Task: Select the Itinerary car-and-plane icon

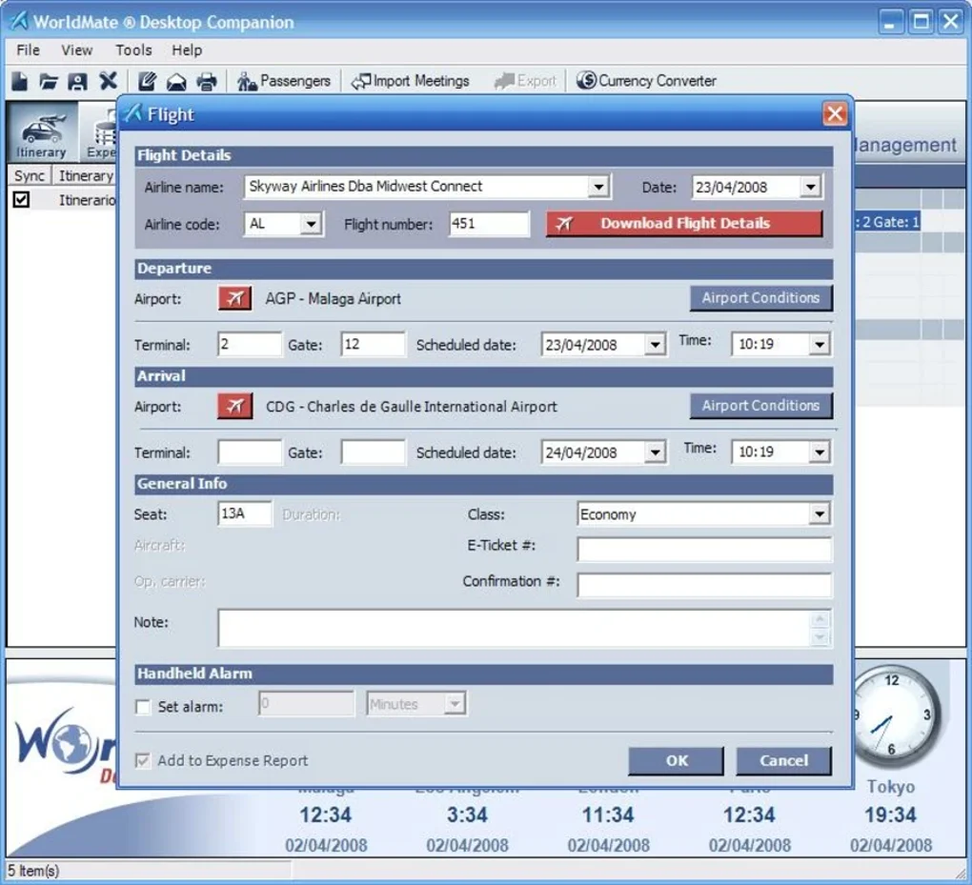Action: coord(42,132)
